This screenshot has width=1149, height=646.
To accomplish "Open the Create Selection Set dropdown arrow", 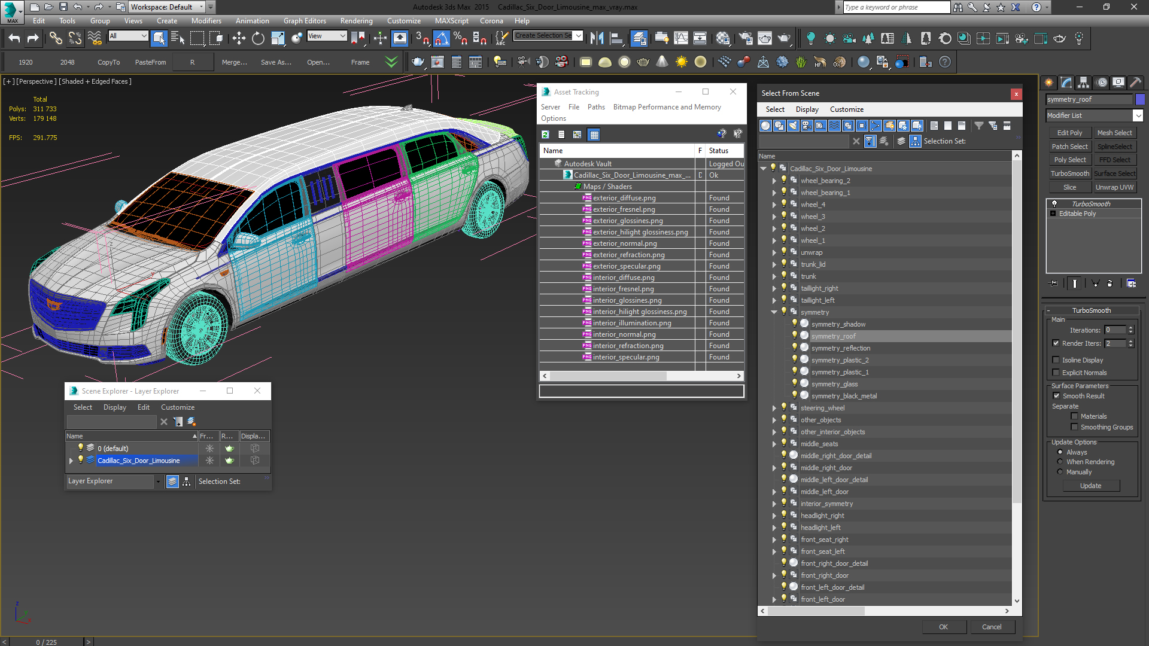I will click(578, 35).
